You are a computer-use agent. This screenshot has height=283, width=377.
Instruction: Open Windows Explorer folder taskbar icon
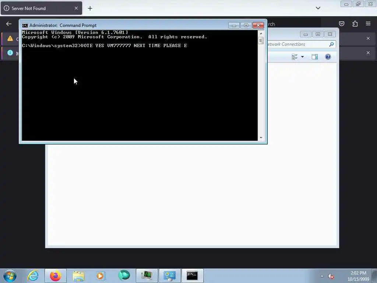pyautogui.click(x=78, y=276)
